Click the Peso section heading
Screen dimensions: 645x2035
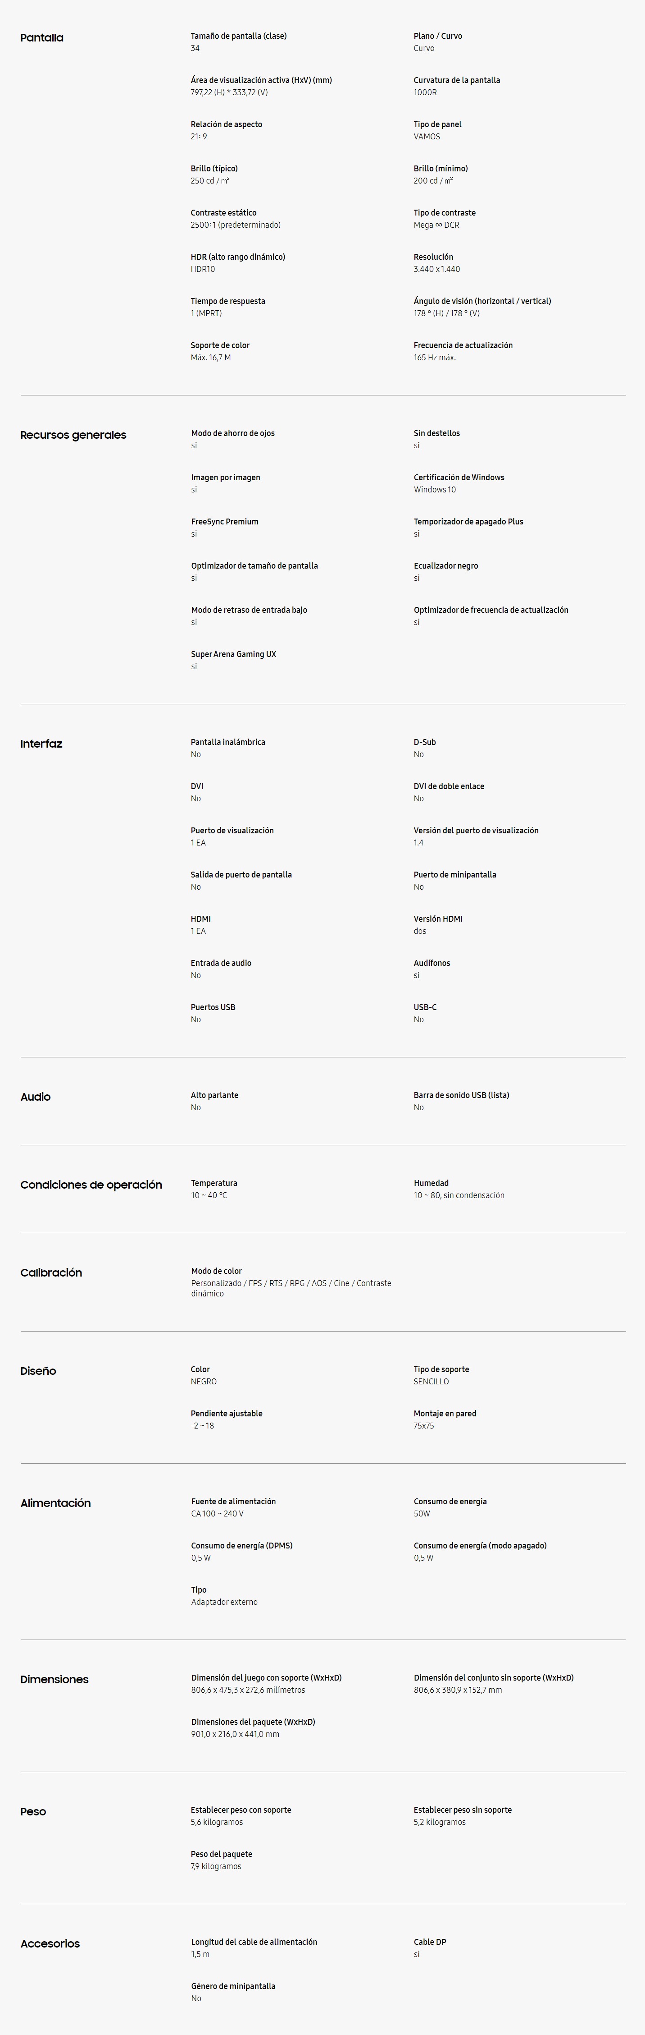33,1811
